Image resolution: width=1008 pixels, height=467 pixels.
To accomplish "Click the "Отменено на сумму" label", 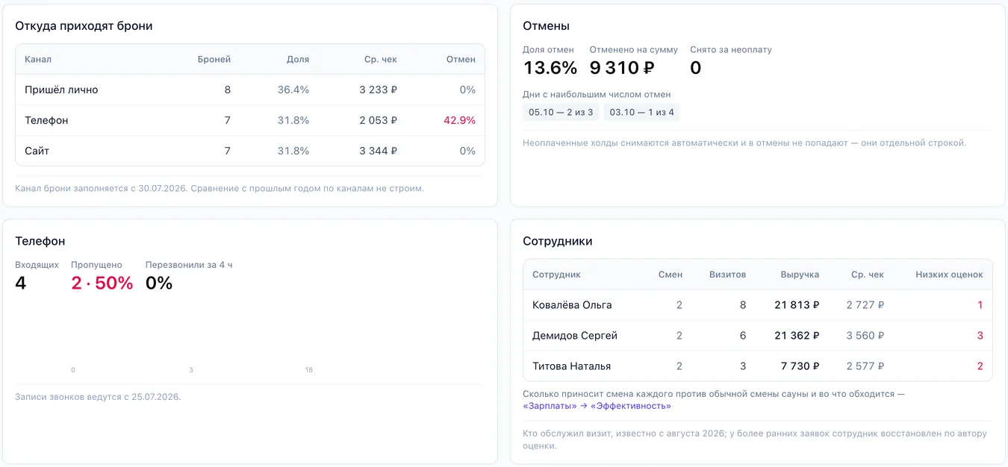I will [634, 50].
